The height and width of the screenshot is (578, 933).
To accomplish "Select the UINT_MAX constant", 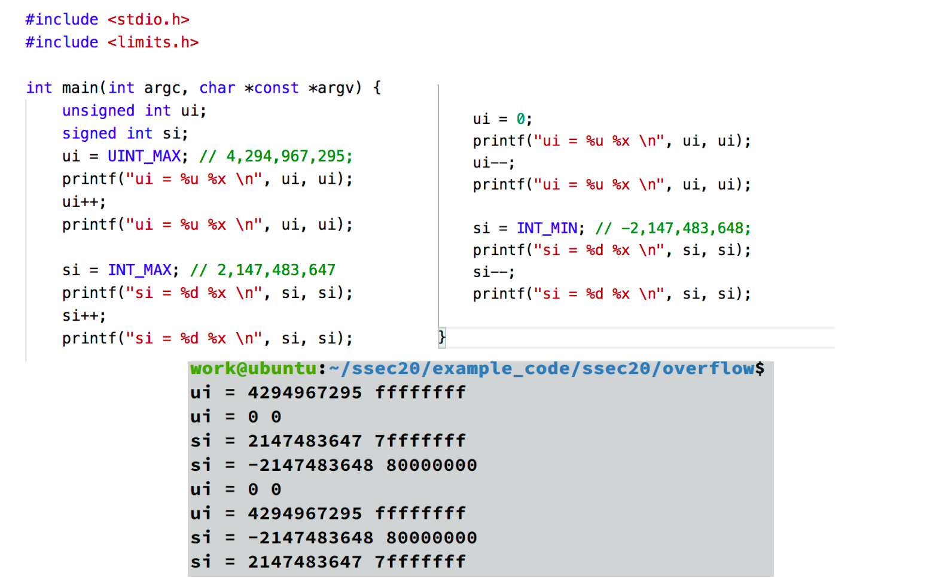I will pos(144,156).
